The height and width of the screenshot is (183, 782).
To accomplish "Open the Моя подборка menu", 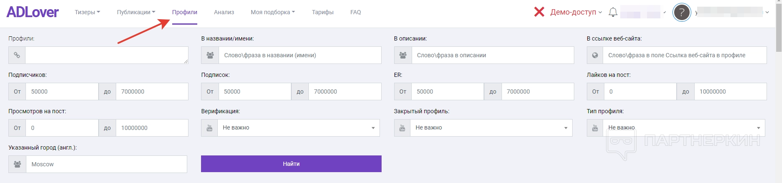I will 273,12.
